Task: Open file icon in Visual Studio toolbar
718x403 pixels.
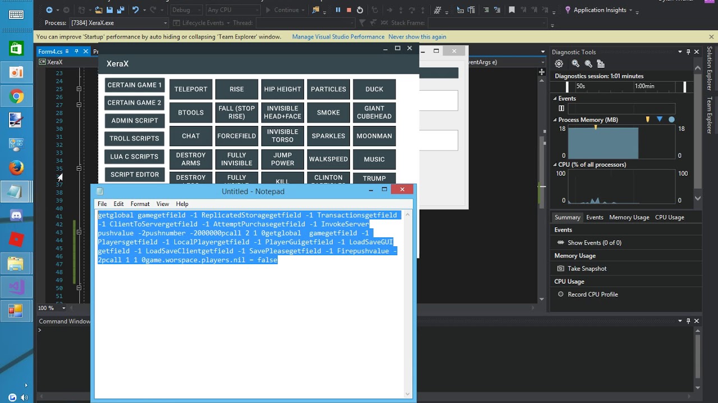Action: click(x=99, y=10)
